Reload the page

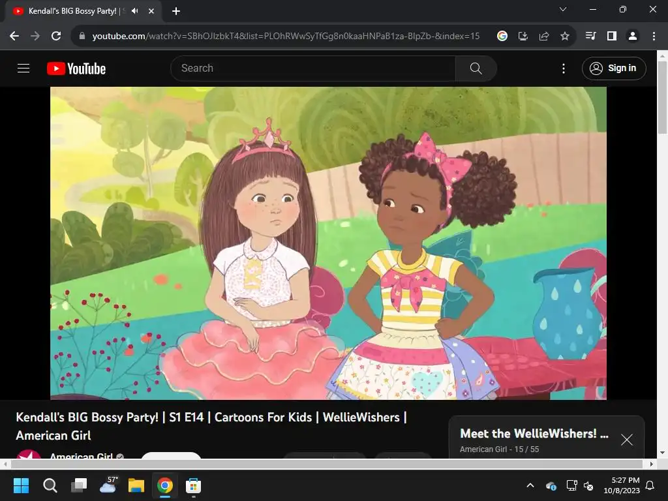pos(56,37)
